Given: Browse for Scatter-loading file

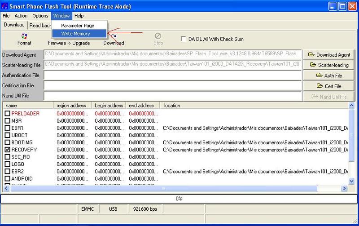Looking at the screenshot, I should (x=329, y=65).
